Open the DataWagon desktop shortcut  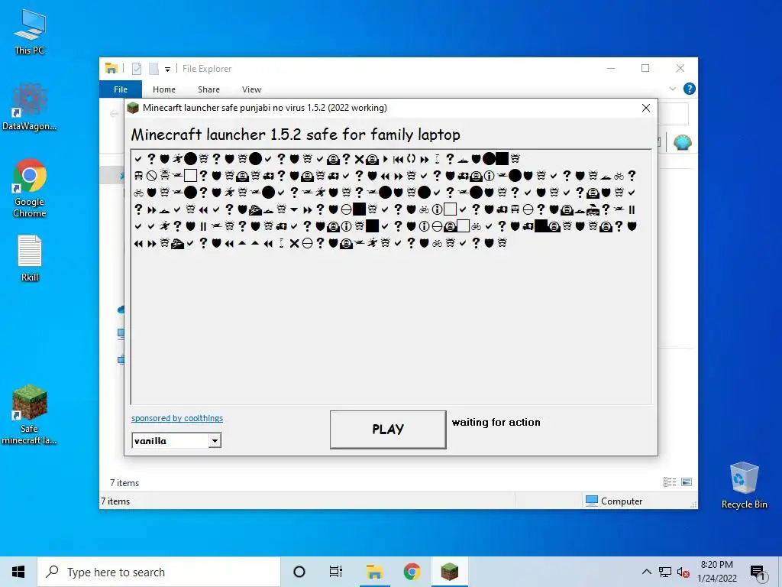pos(30,107)
